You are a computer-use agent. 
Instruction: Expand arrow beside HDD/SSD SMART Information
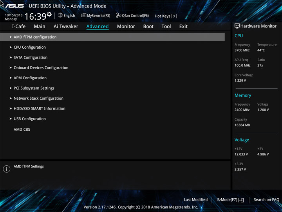[x=11, y=108]
